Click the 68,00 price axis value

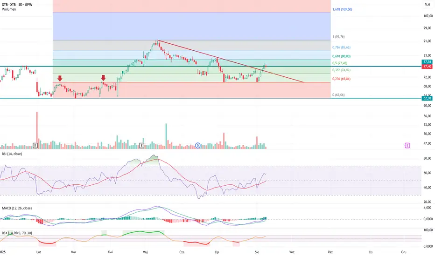pyautogui.click(x=428, y=86)
